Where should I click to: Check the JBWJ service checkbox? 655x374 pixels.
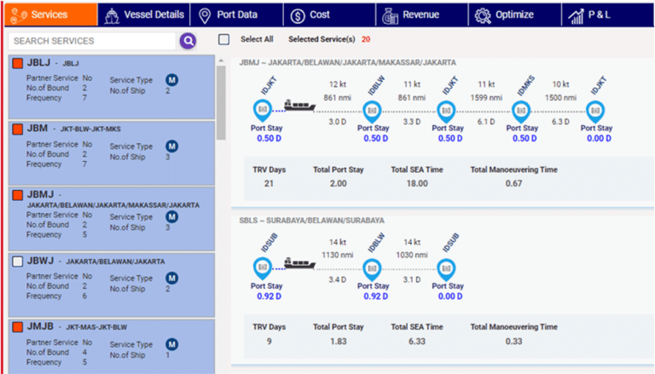tap(18, 261)
